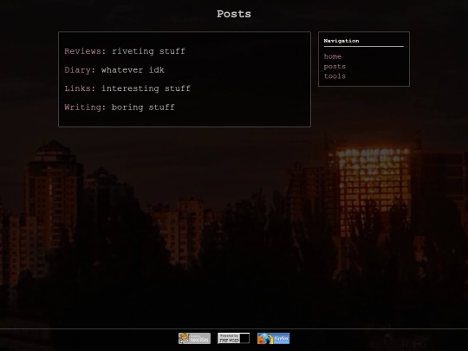Click the Posts page heading
468x351 pixels.
234,14
